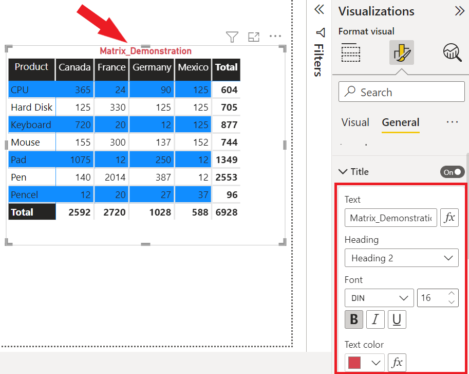The height and width of the screenshot is (374, 469).
Task: Select the CPU row label
Action: [x=20, y=90]
